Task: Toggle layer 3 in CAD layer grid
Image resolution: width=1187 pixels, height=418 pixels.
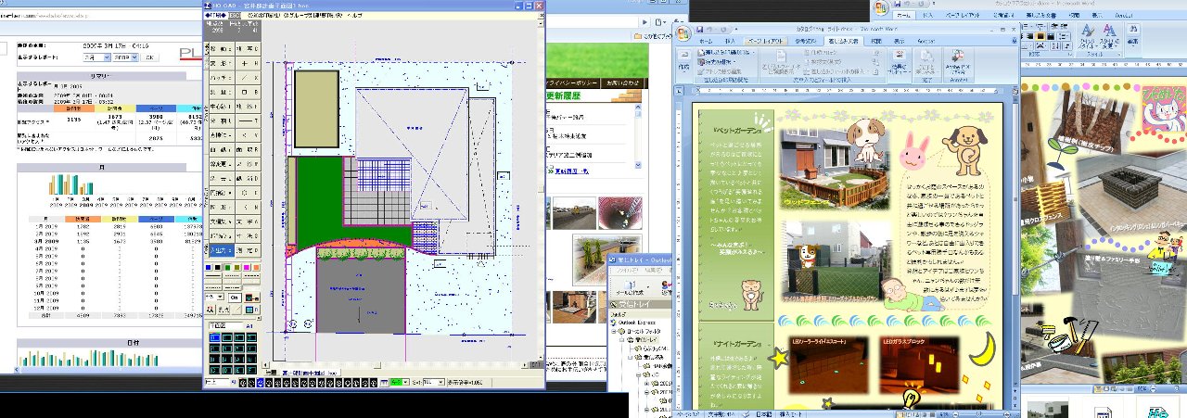Action: [251, 337]
